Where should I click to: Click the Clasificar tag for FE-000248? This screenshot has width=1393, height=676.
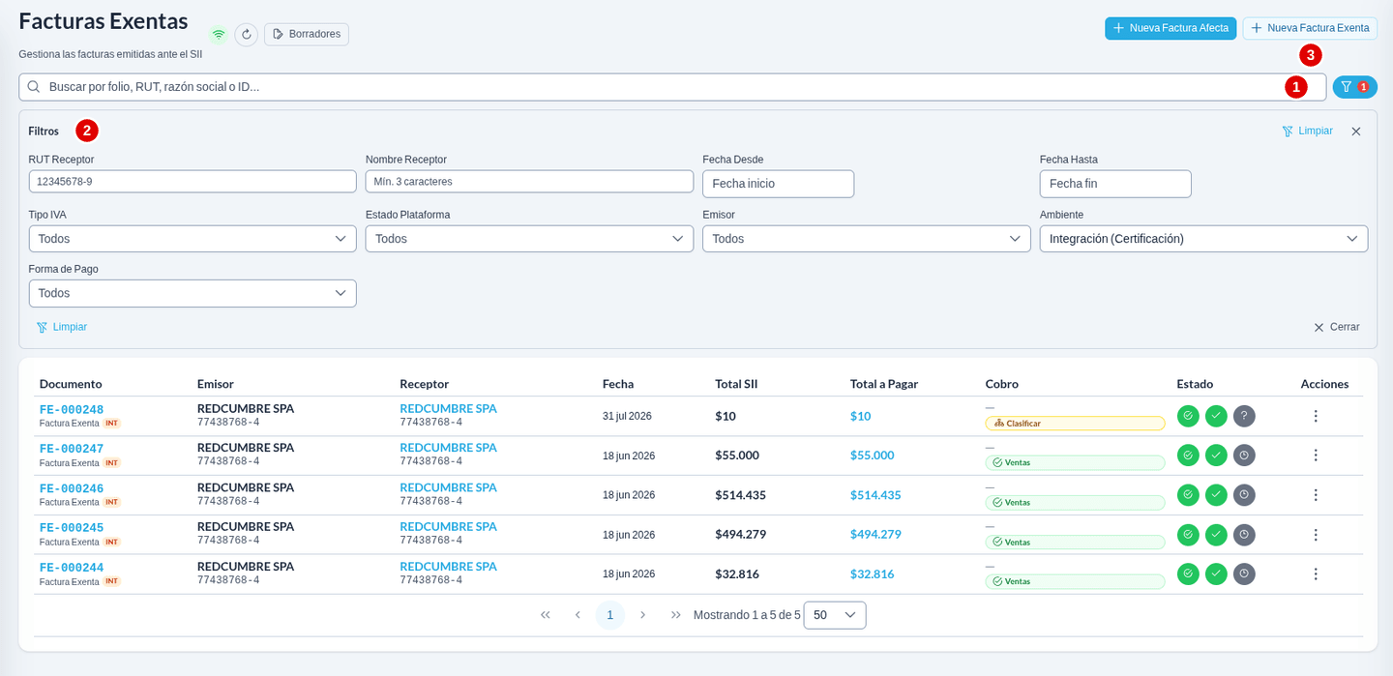click(1075, 424)
